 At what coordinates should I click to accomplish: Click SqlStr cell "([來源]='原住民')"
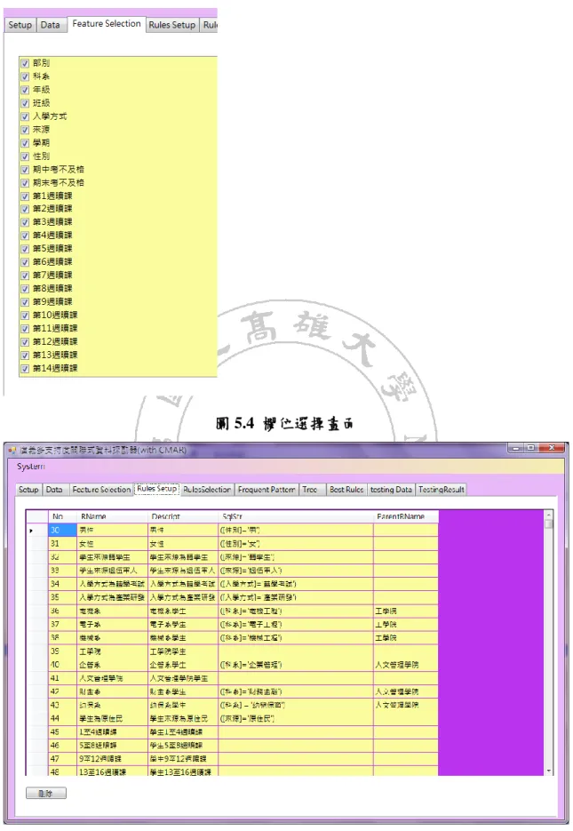pos(296,719)
